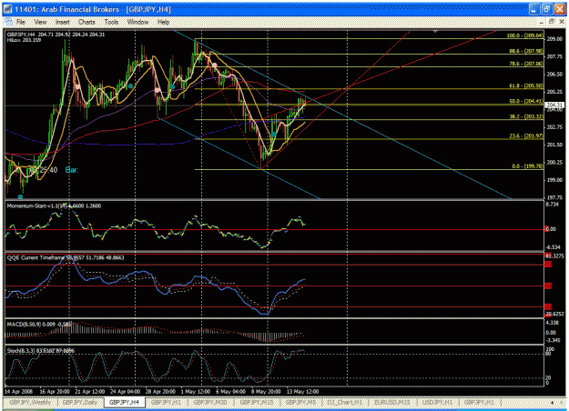Viewport: 569px width, 411px height.
Task: Switch to the DJ_Chart,H1 tab
Action: [x=345, y=402]
